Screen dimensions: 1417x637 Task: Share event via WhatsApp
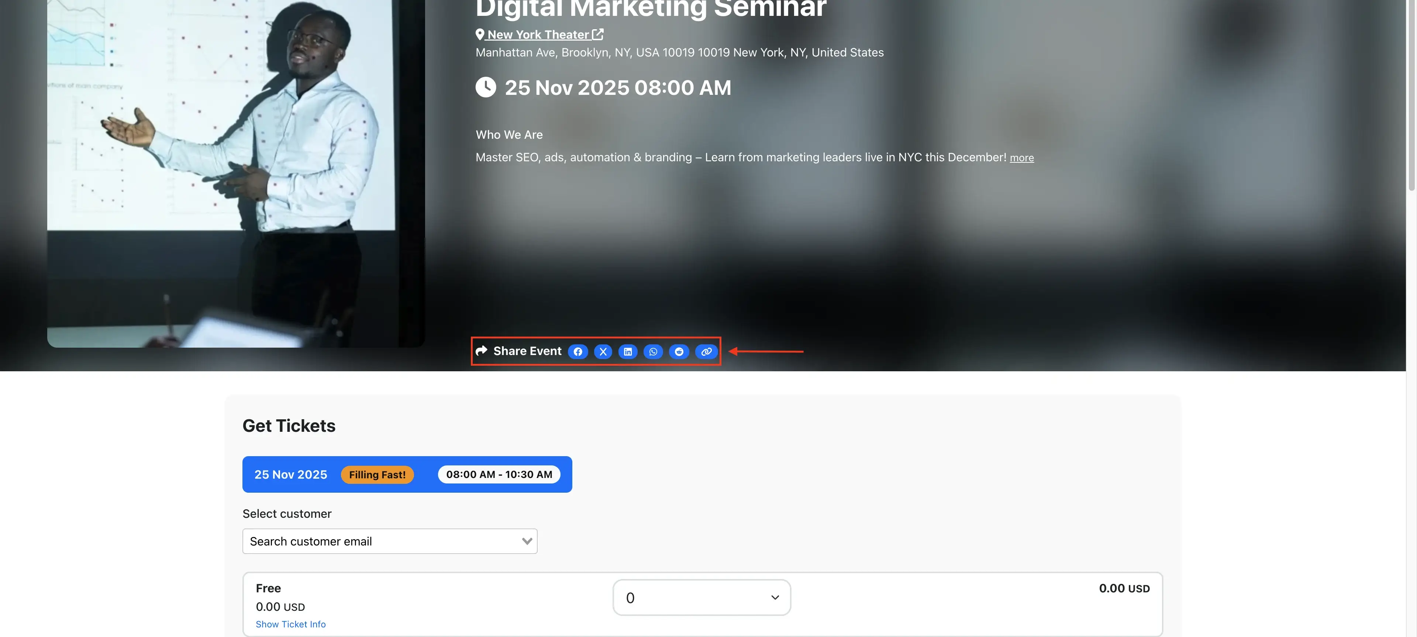tap(653, 351)
